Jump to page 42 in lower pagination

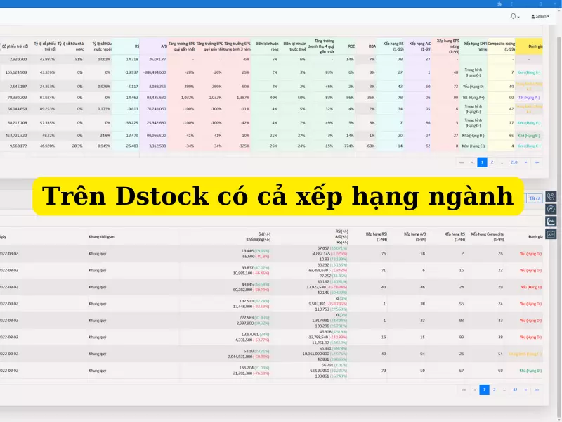[x=515, y=390]
